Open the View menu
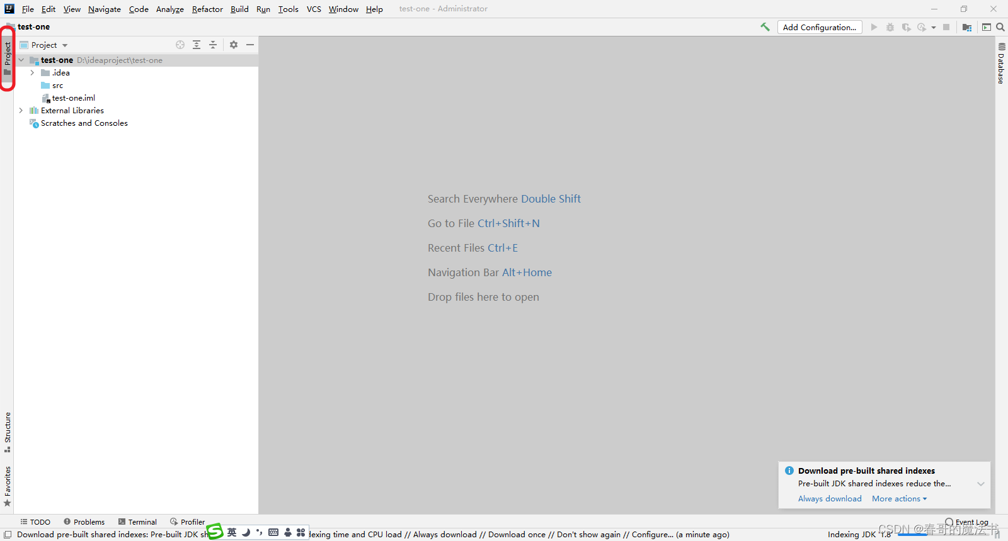Screen dimensions: 1008x541 (x=72, y=9)
